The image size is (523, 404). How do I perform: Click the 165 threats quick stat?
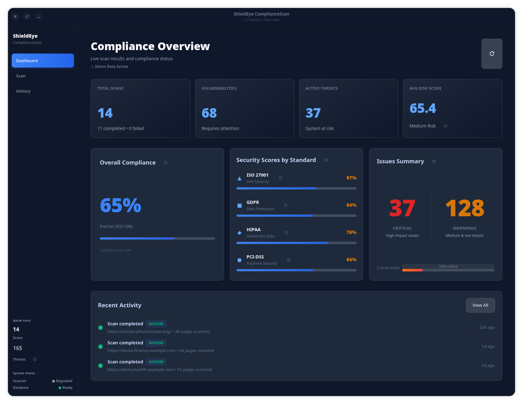(17, 348)
